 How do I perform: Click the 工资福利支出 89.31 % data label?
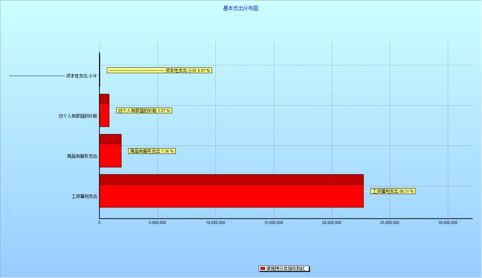click(393, 191)
